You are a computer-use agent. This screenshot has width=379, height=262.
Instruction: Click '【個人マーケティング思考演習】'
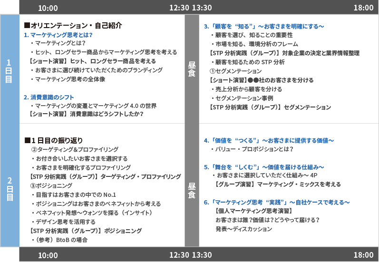(253, 211)
